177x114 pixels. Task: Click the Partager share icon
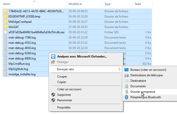coord(53,62)
